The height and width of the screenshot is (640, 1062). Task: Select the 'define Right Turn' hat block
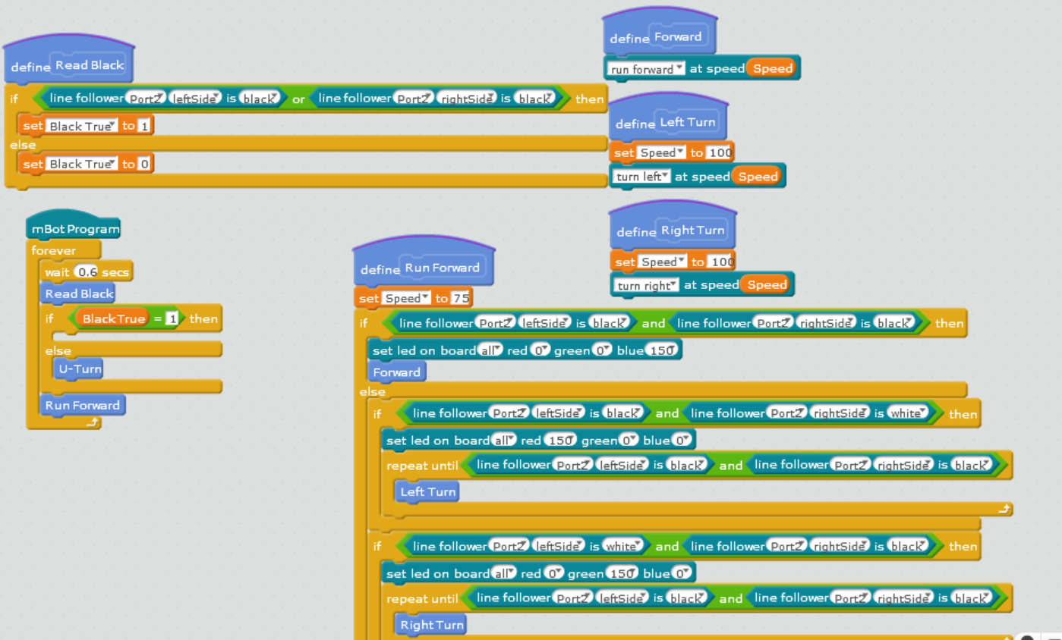pos(672,226)
